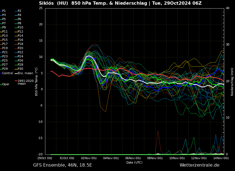
Task: Click the 29Oct 00z date tick label
Action: coord(45,158)
